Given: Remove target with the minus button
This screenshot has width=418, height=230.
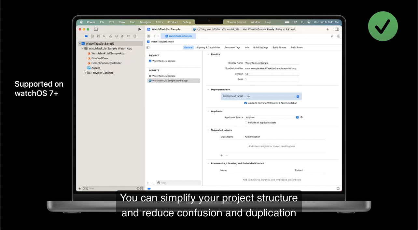Looking at the screenshot, I should point(153,183).
